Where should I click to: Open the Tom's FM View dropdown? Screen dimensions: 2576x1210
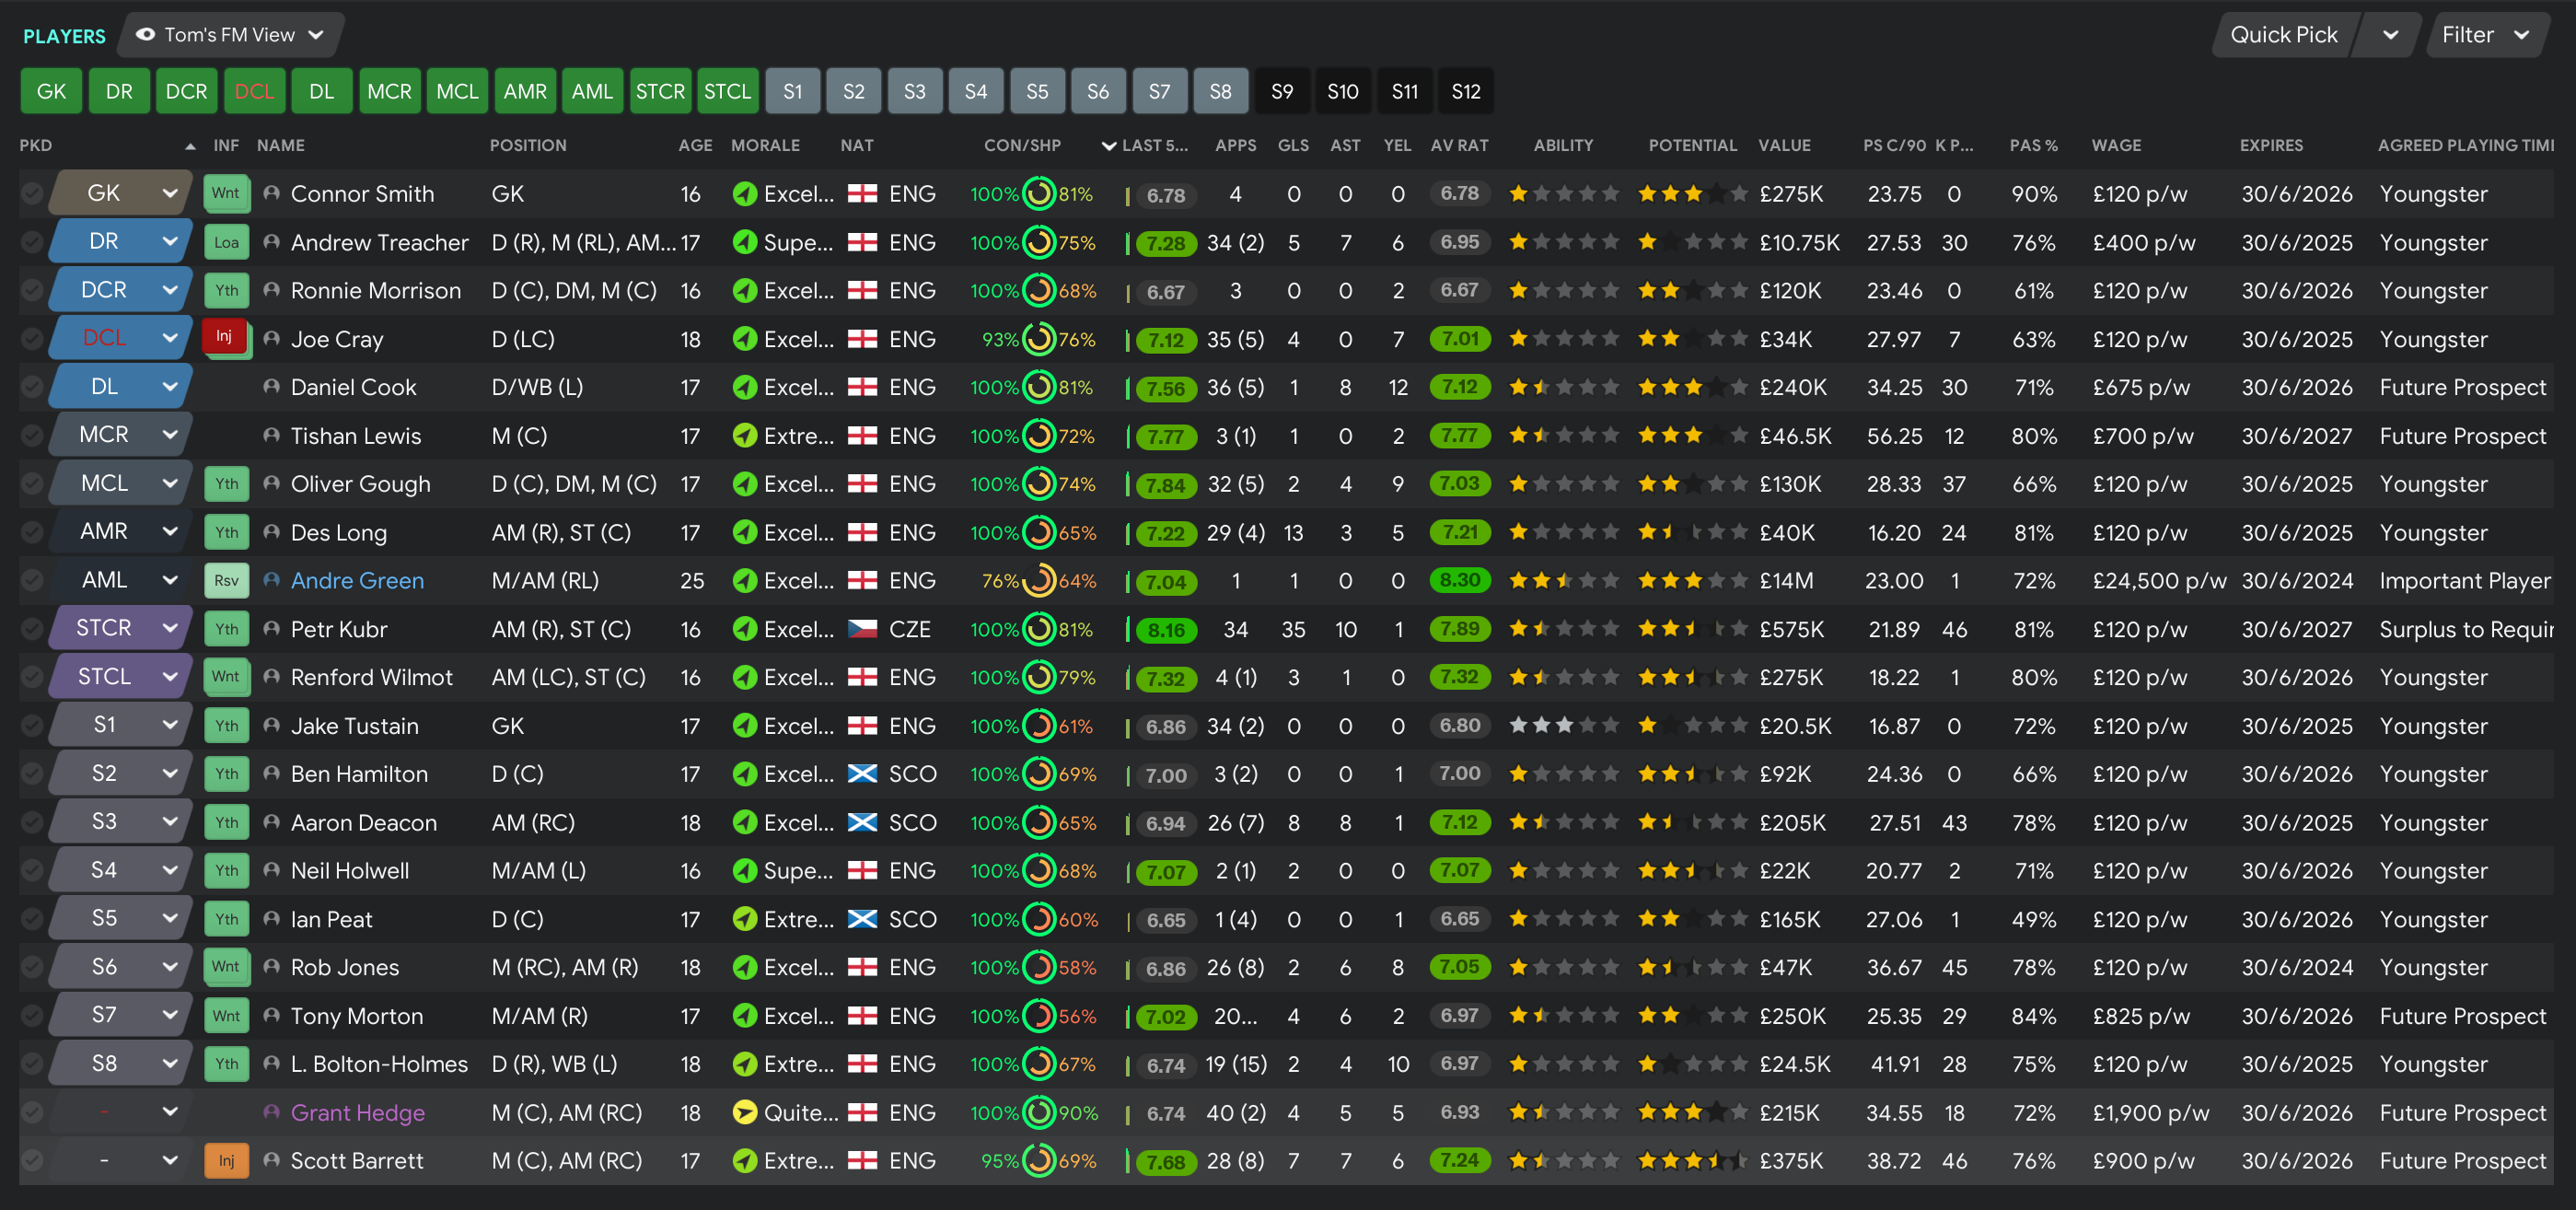231,35
